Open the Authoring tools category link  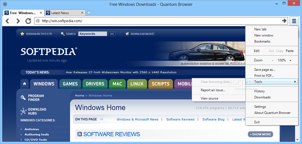pos(37,134)
